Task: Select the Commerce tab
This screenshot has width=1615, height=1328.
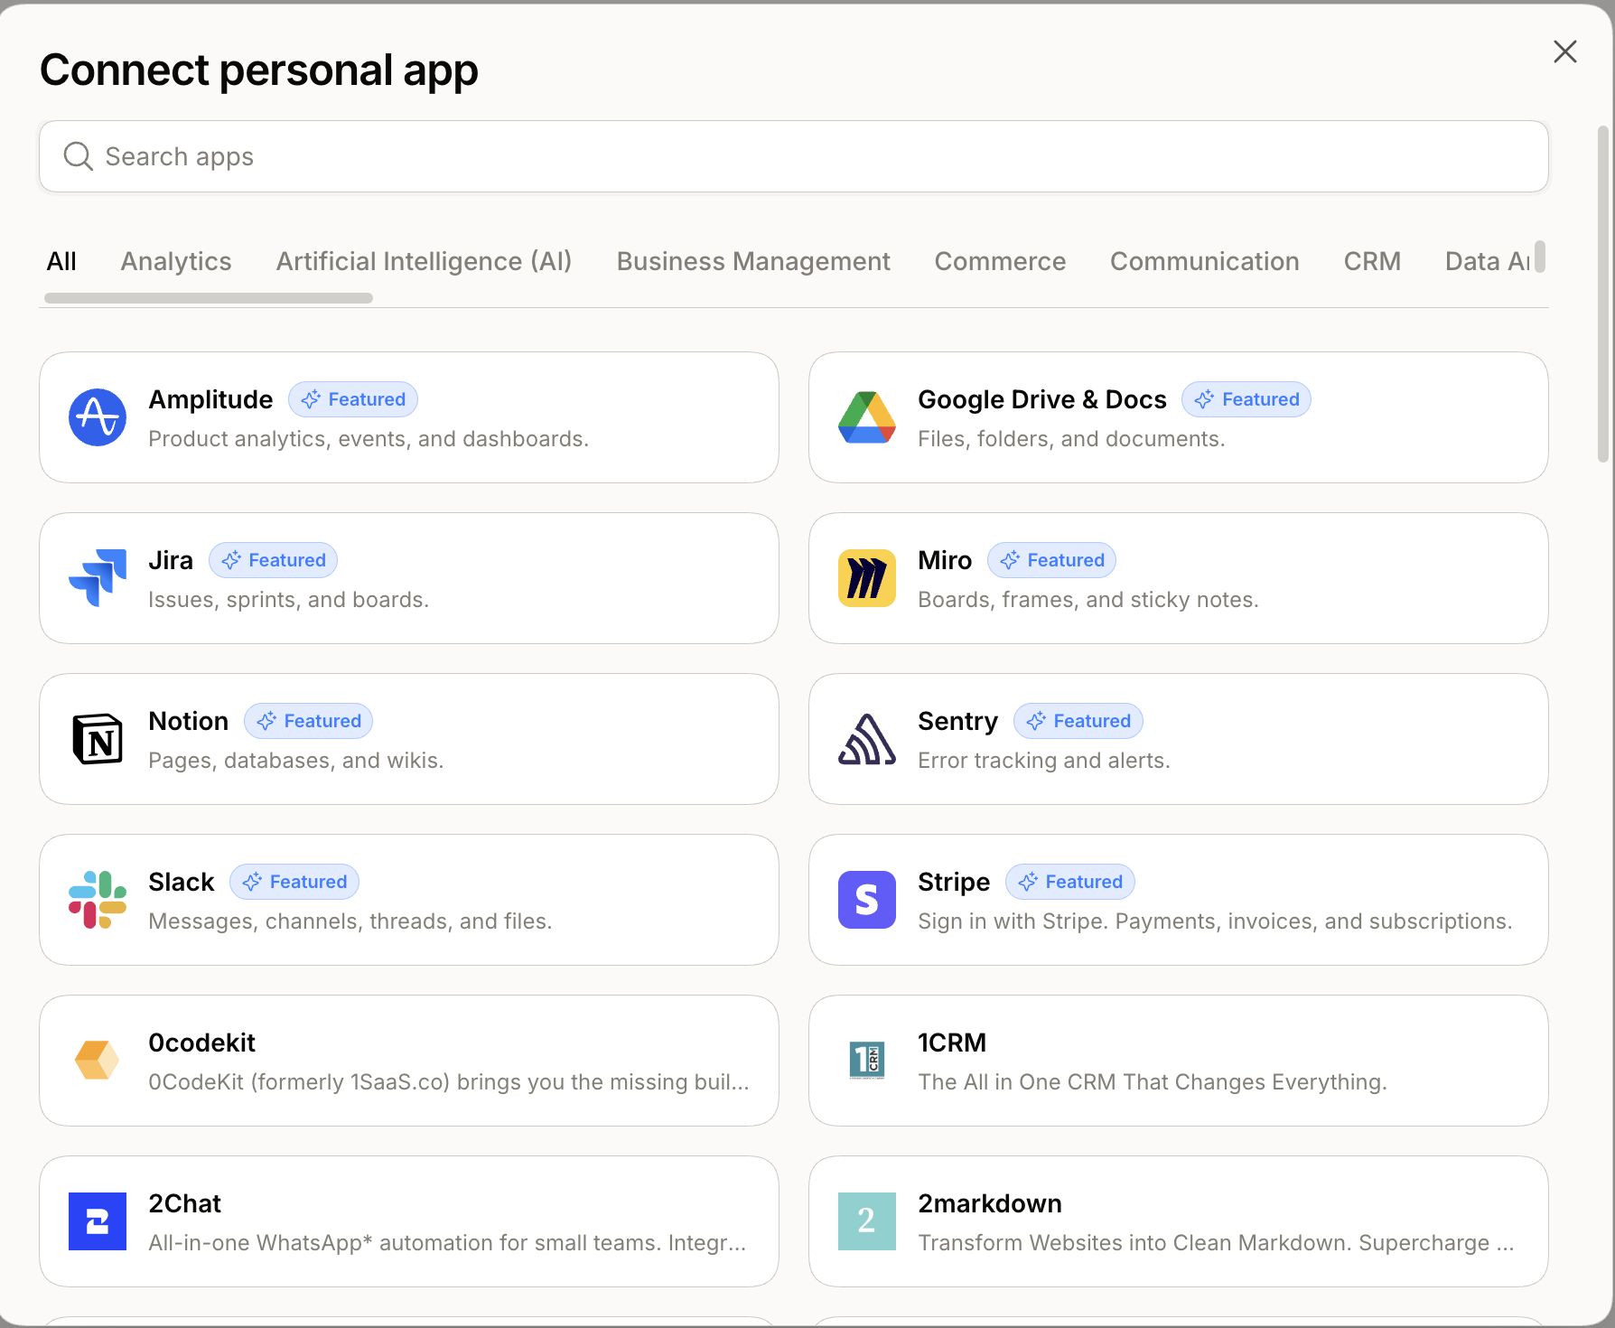Action: 1000,261
